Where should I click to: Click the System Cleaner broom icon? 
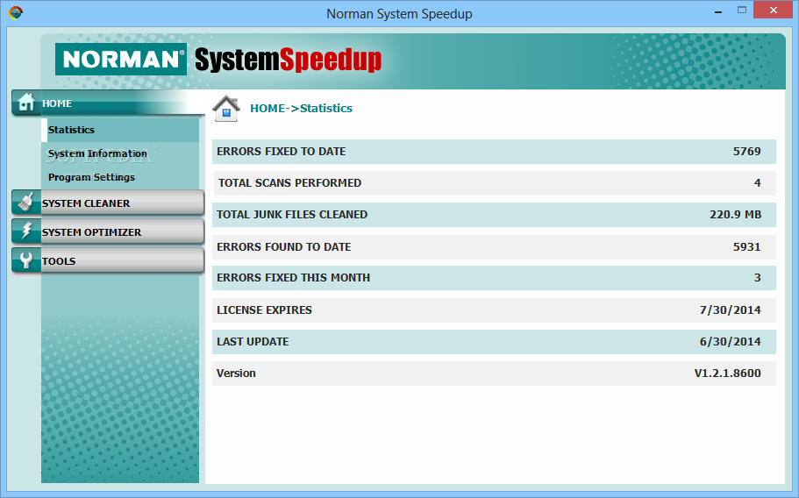[x=26, y=203]
